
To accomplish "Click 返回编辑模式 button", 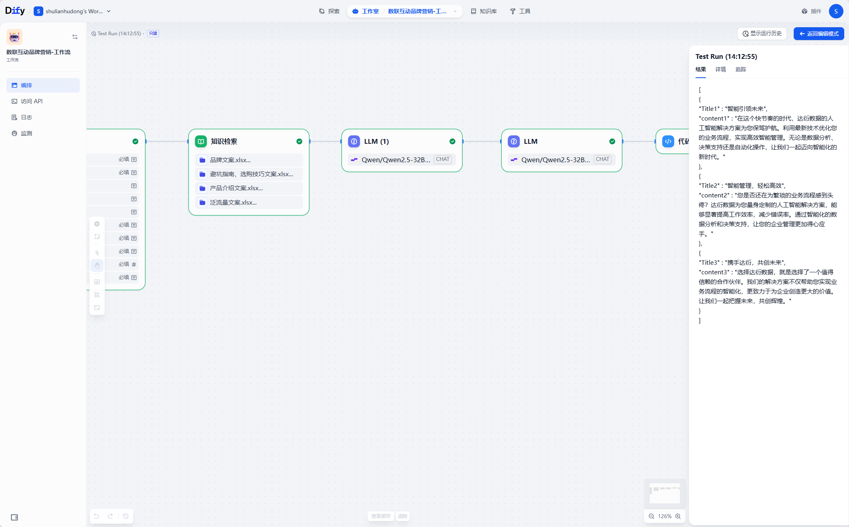I will pyautogui.click(x=819, y=34).
